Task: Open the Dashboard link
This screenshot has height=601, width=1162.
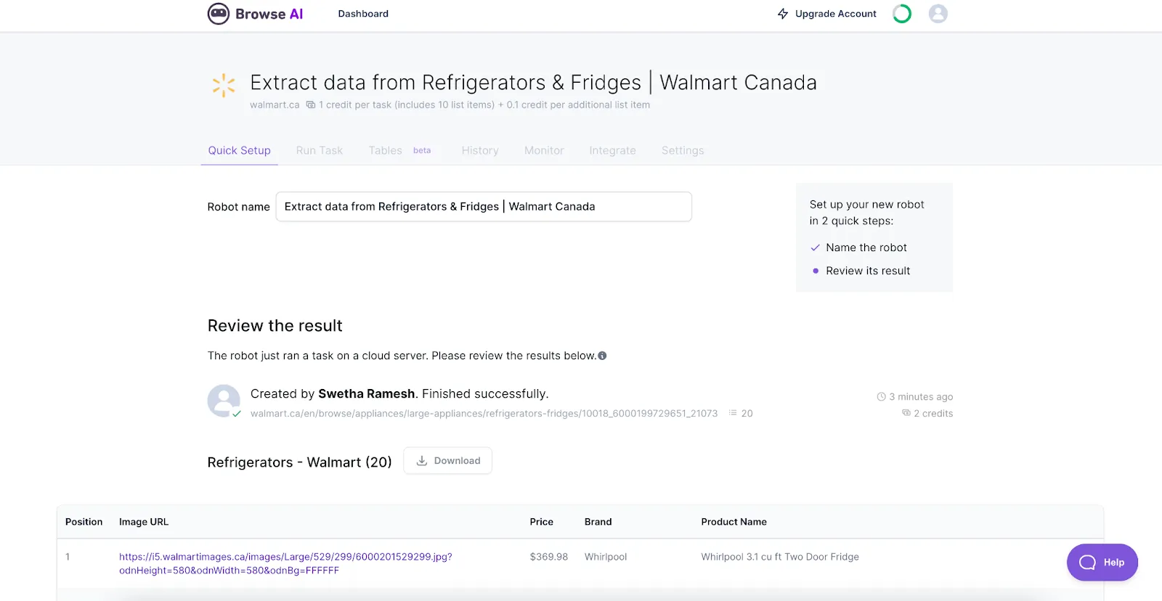Action: 363,14
